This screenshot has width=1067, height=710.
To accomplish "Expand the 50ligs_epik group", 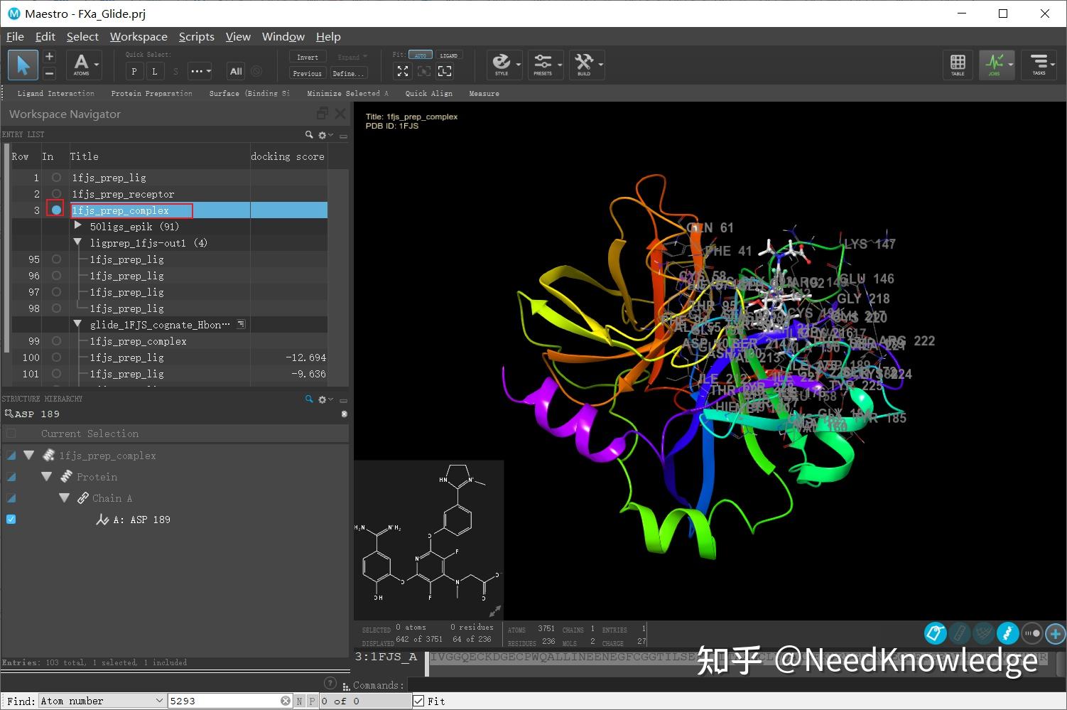I will (78, 226).
